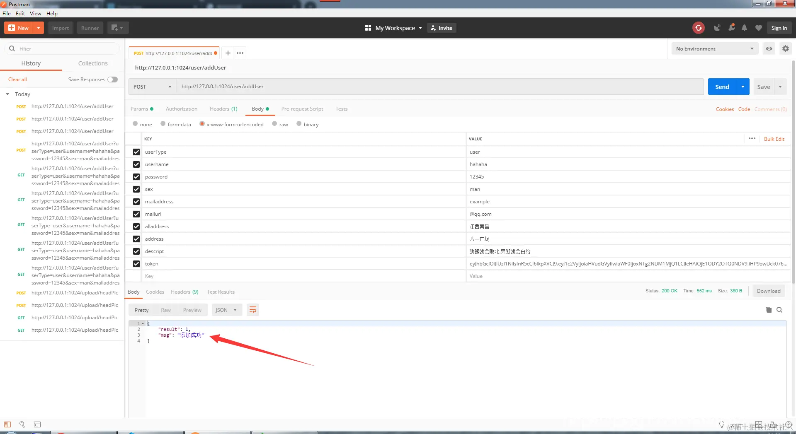Click Clear all history link
This screenshot has height=434, width=796.
click(x=17, y=80)
